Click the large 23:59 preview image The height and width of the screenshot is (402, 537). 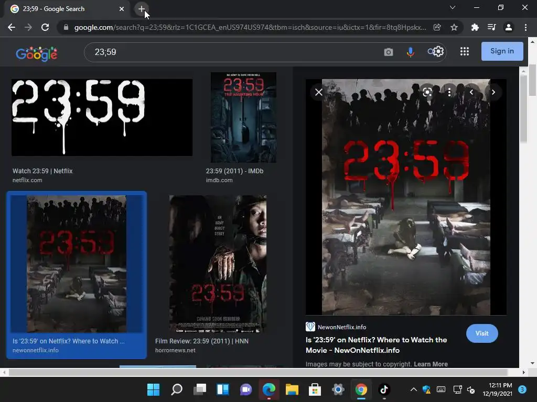pos(406,197)
